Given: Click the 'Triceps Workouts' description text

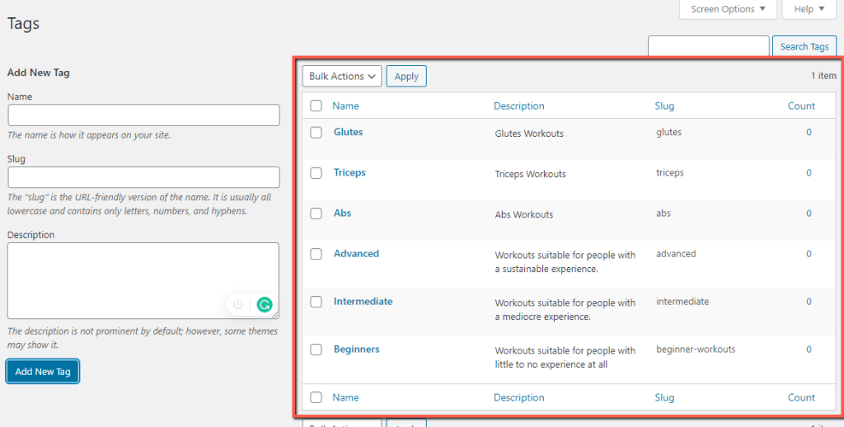Looking at the screenshot, I should pyautogui.click(x=530, y=174).
